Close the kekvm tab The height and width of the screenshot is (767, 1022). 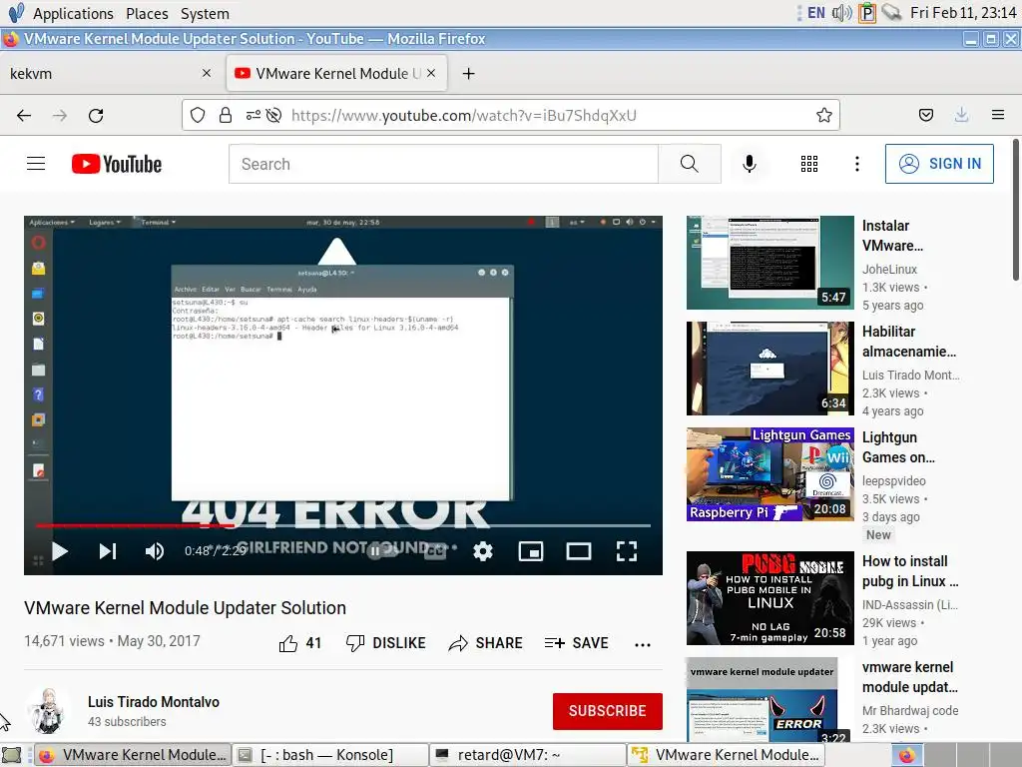tap(207, 73)
